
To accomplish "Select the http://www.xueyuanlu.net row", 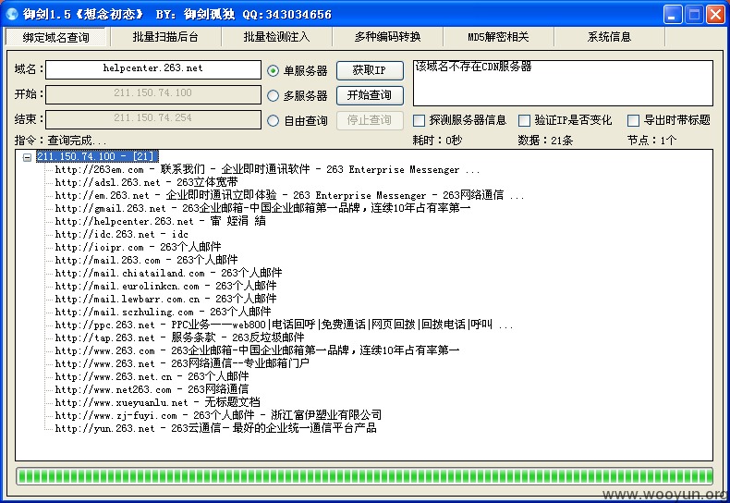I will [x=157, y=402].
